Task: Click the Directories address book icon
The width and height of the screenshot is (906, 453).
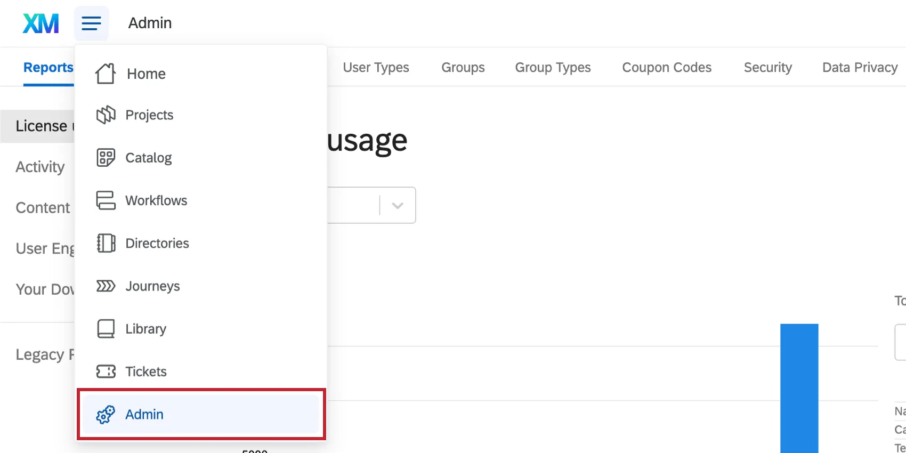Action: click(x=106, y=243)
